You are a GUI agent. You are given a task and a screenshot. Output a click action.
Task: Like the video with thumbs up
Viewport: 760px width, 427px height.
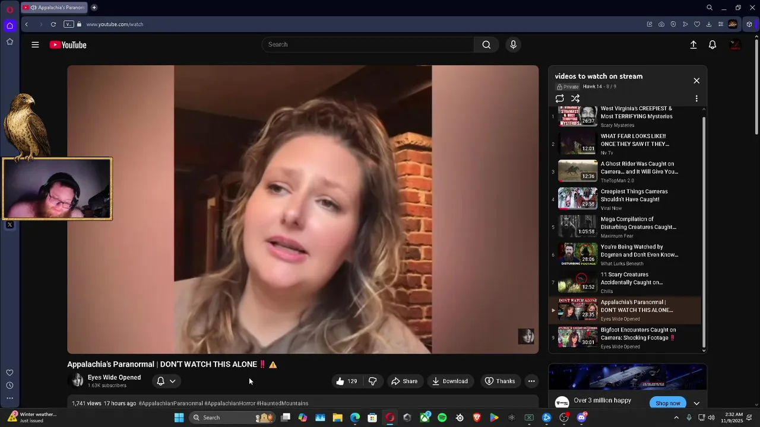coord(347,381)
